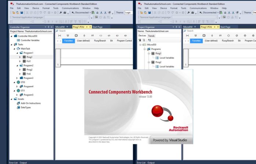Switch to the Trends tab in Project Organizer
The width and height of the screenshot is (256, 164).
coord(151,36)
